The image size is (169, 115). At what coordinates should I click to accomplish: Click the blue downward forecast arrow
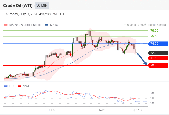(x=142, y=59)
